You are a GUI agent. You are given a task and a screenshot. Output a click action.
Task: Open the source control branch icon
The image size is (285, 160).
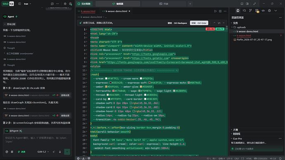click(x=250, y=11)
